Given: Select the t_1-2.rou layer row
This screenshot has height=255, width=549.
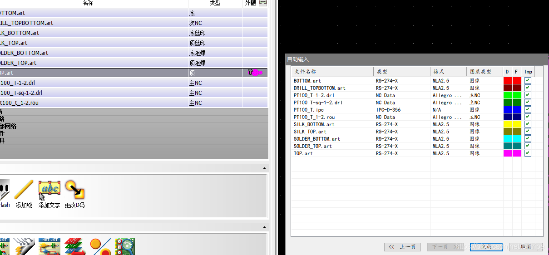Looking at the screenshot, I should point(134,103).
